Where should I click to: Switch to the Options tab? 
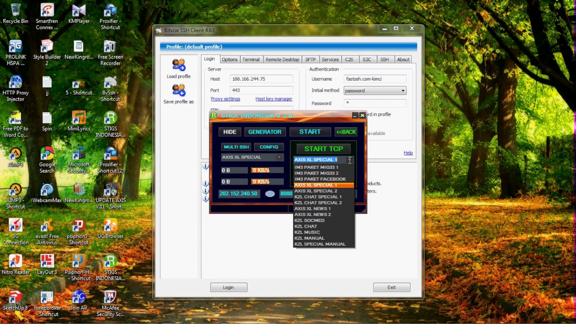click(229, 59)
